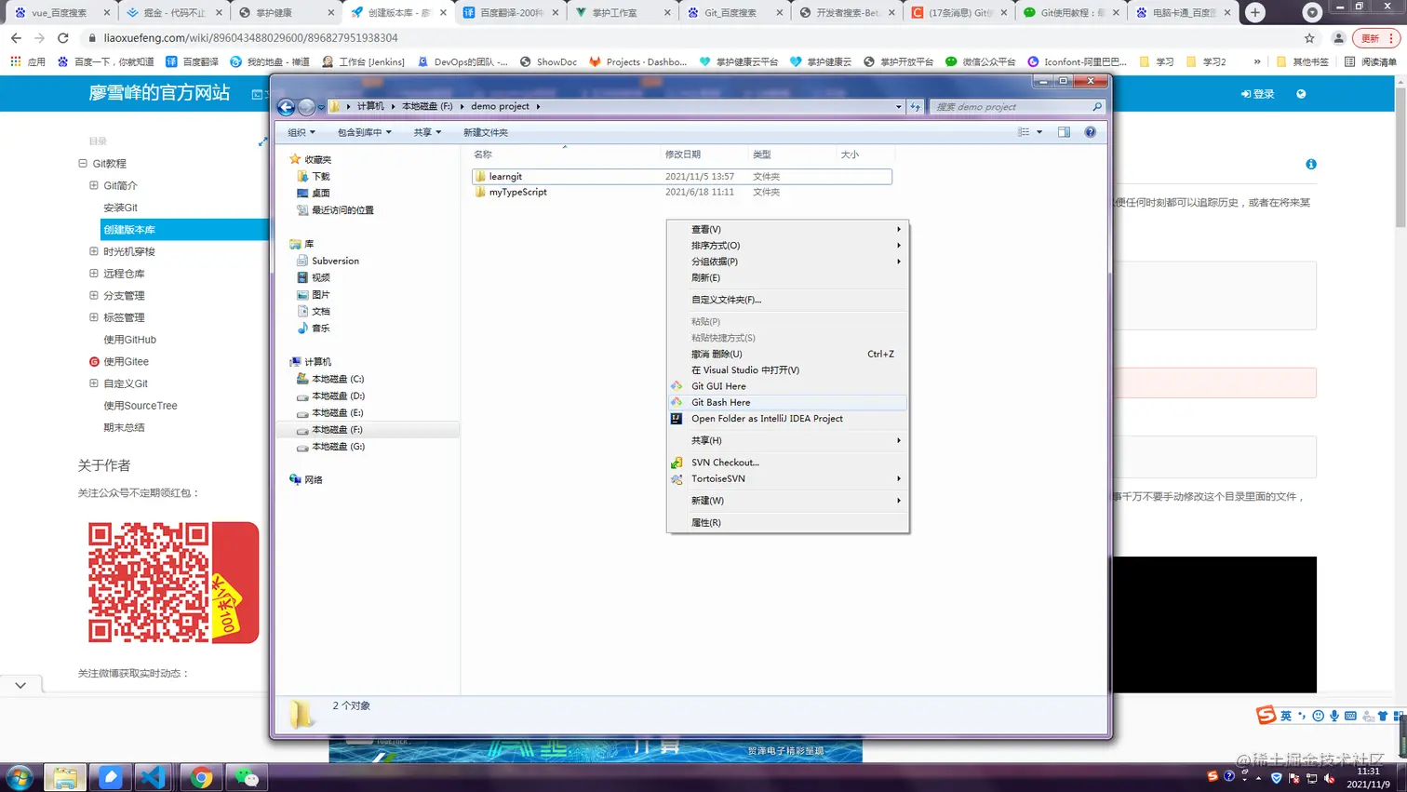Open a new Chrome tab with plus button
Viewport: 1407px width, 792px height.
pyautogui.click(x=1255, y=12)
